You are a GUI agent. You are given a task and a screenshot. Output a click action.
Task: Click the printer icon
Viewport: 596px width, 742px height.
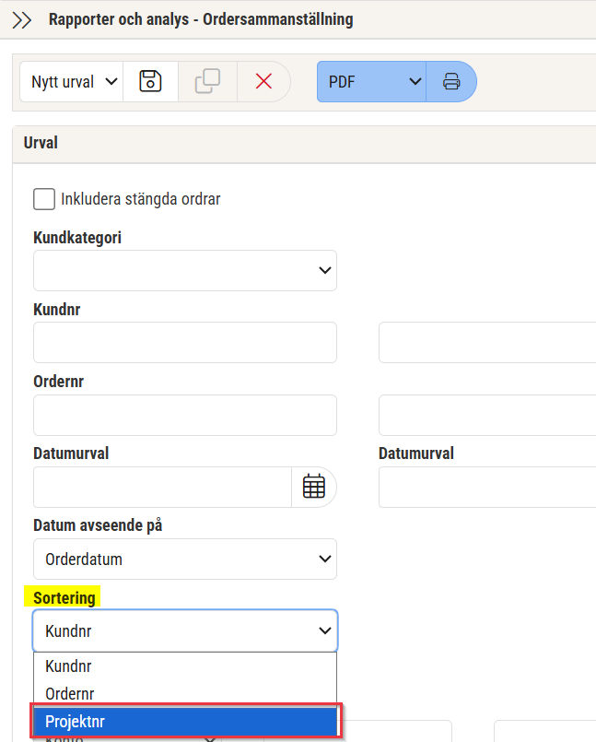pyautogui.click(x=451, y=81)
